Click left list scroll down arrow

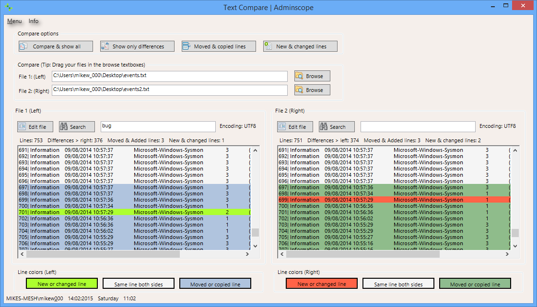(x=255, y=246)
